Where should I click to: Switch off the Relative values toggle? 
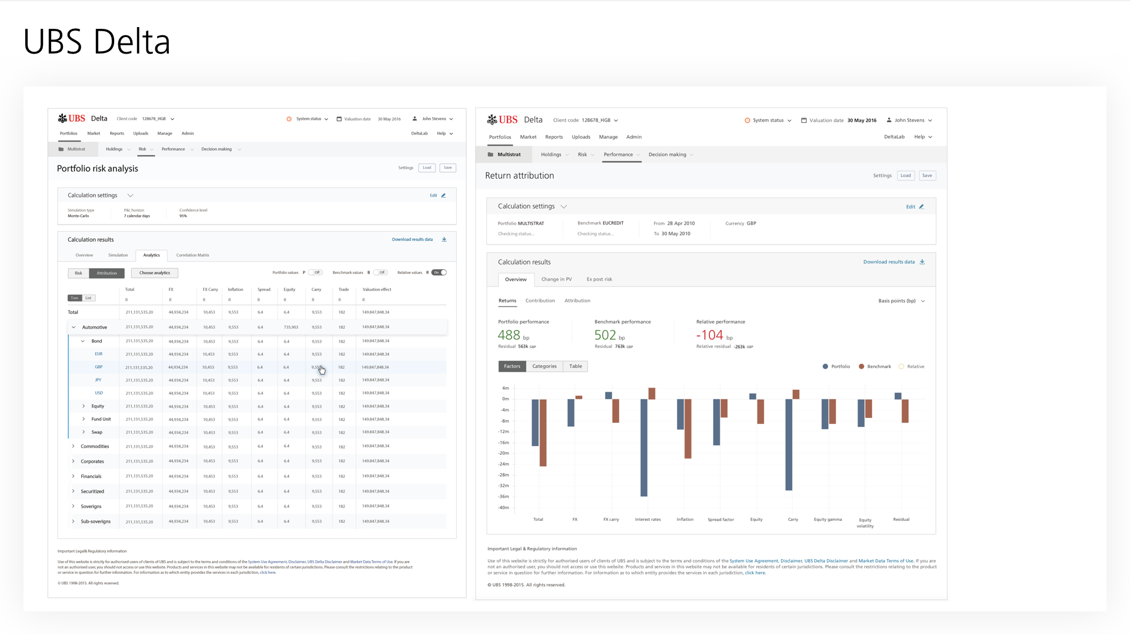point(439,272)
